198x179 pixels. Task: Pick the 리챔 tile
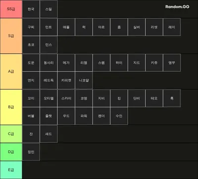(x=84, y=63)
